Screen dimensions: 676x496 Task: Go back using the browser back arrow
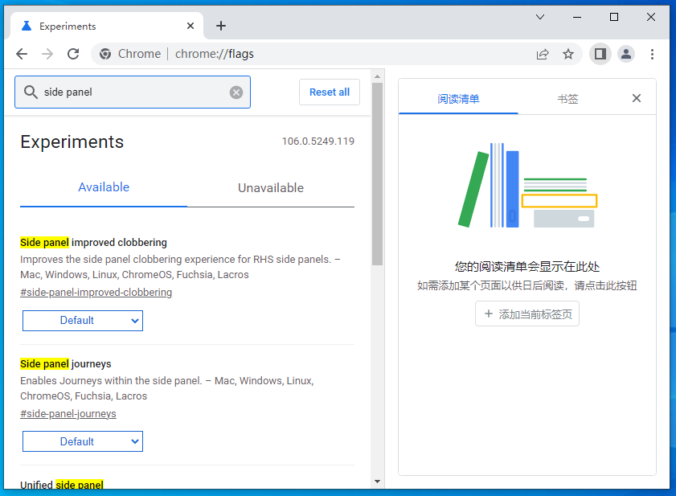click(22, 54)
